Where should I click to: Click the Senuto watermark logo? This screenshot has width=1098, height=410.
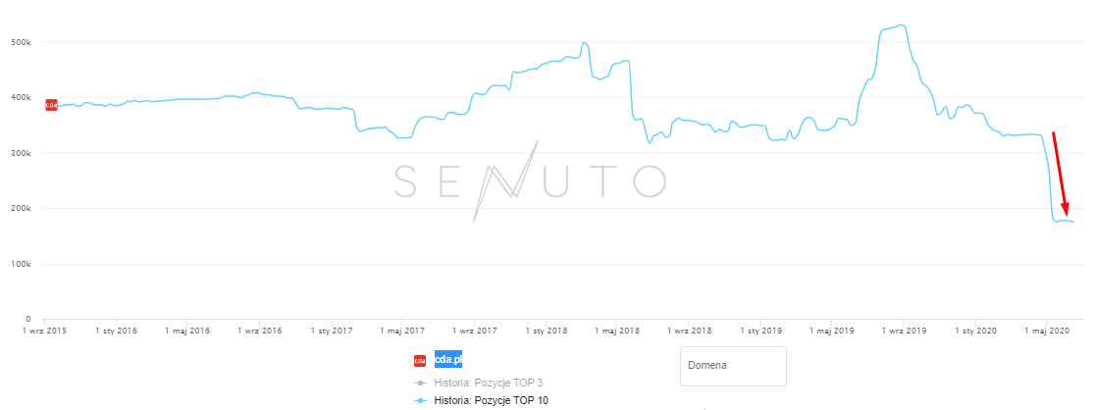(530, 180)
